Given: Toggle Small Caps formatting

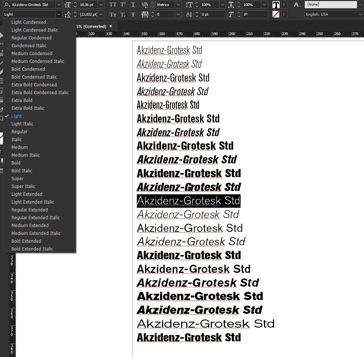Looking at the screenshot, I should tap(113, 15).
